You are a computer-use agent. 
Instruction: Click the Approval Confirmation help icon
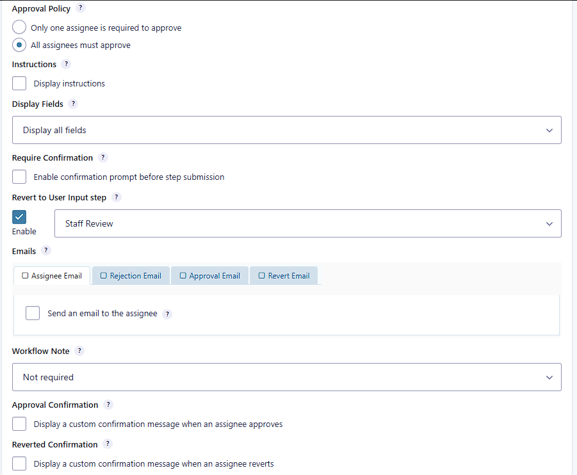tap(108, 405)
